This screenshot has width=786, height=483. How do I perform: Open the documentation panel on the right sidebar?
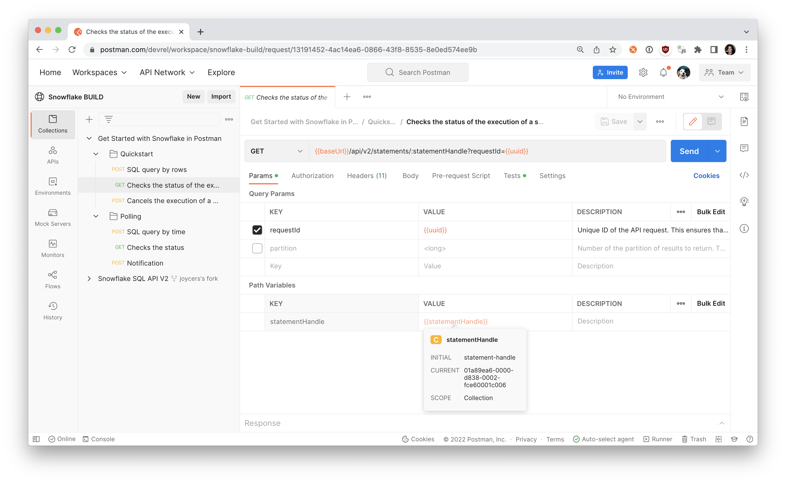[744, 121]
